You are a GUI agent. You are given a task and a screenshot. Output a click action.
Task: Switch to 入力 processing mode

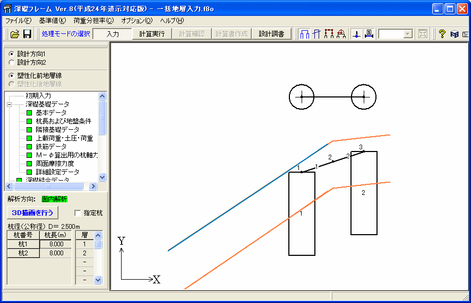click(113, 34)
